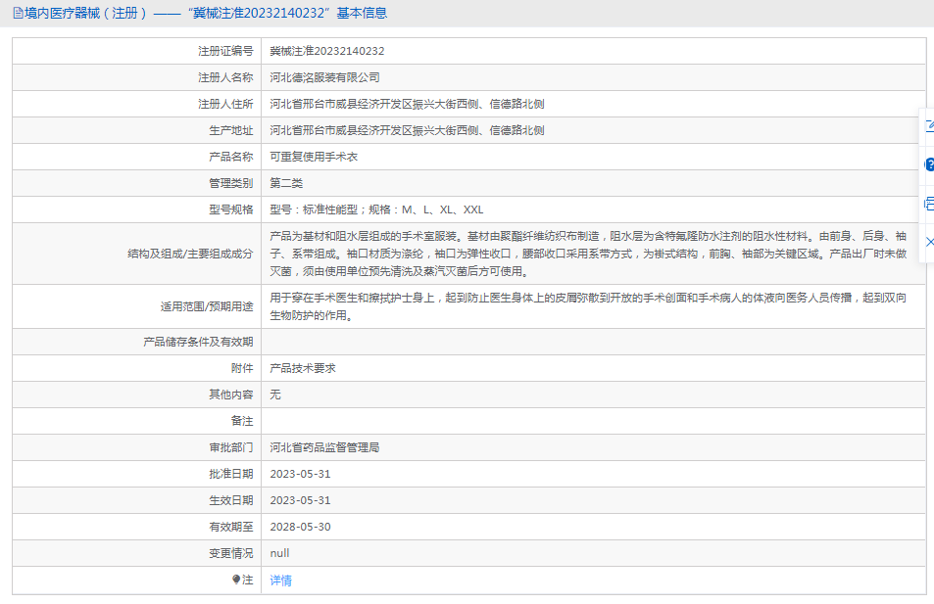Click the 注册证编号 row label
Image resolution: width=934 pixels, height=604 pixels.
point(225,51)
